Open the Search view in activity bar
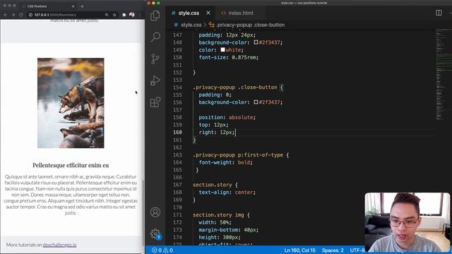 point(155,37)
